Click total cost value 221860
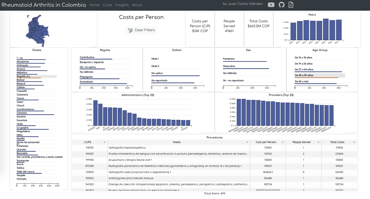The height and width of the screenshot is (199, 370). tap(339, 154)
